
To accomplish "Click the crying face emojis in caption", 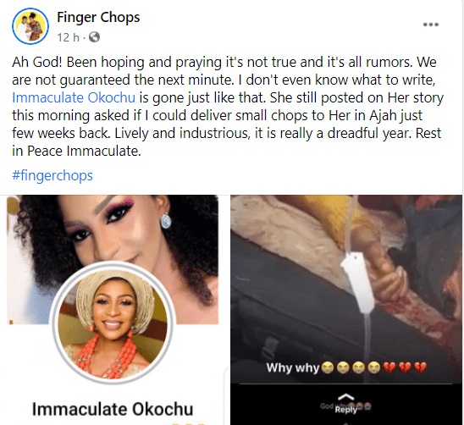I will tap(351, 368).
